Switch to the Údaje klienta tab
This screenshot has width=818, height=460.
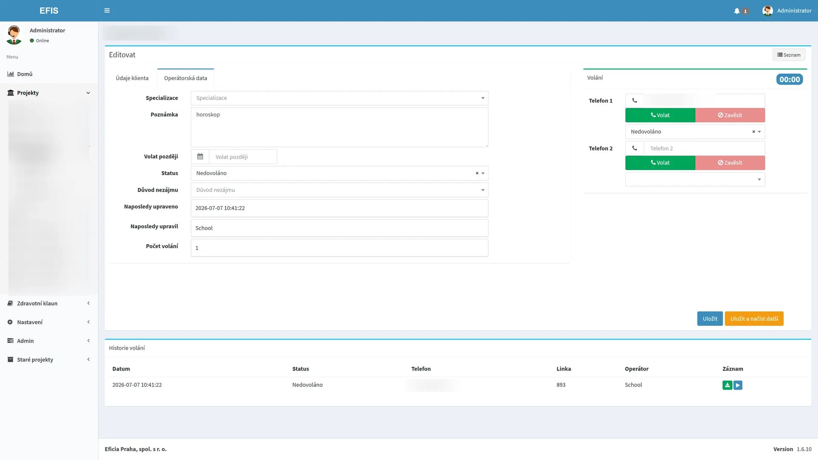[x=132, y=78]
